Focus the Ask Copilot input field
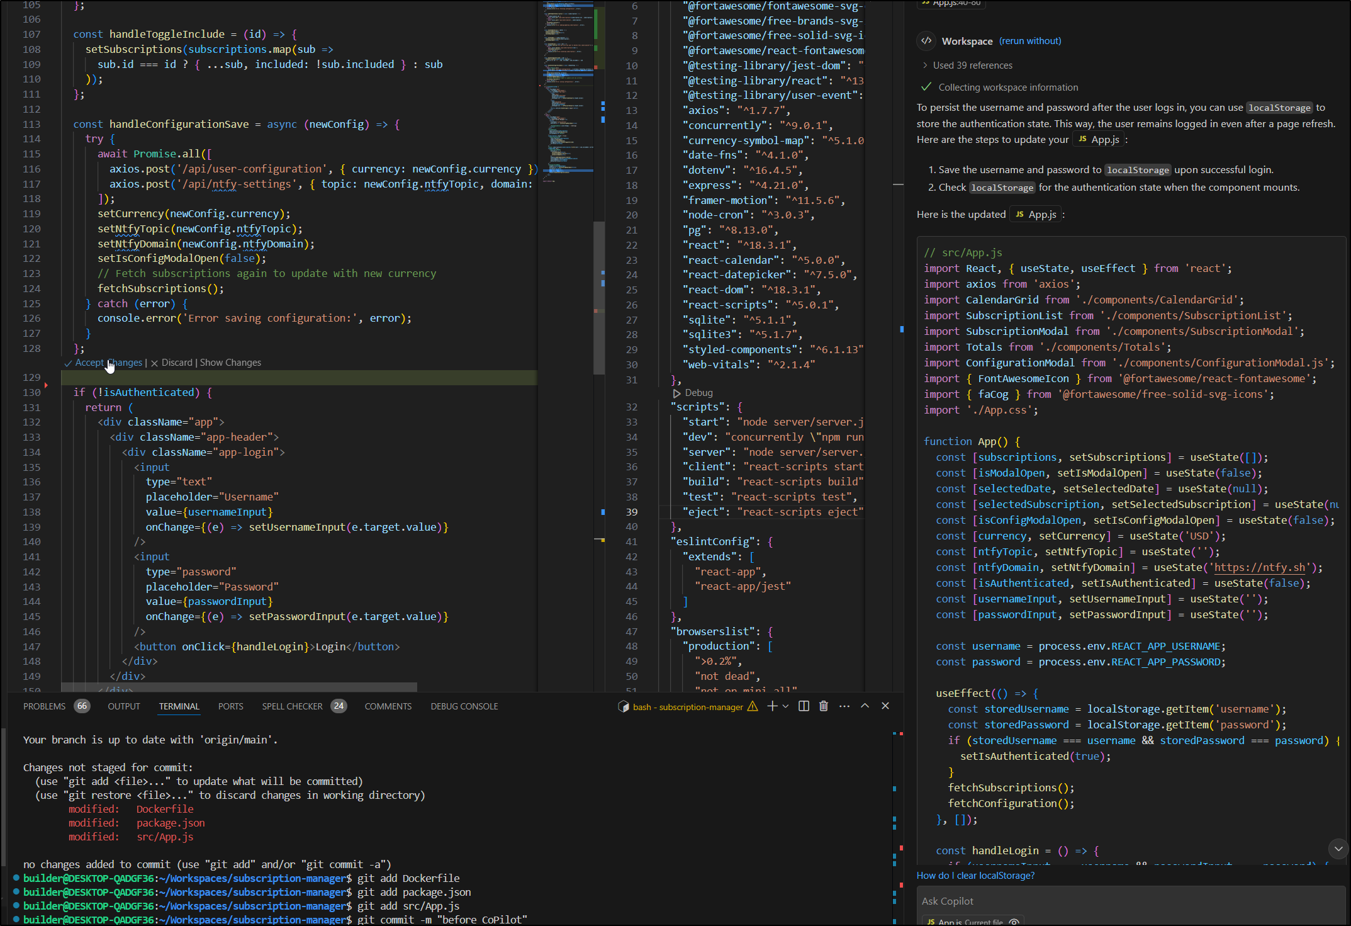The width and height of the screenshot is (1351, 926). tap(1130, 901)
